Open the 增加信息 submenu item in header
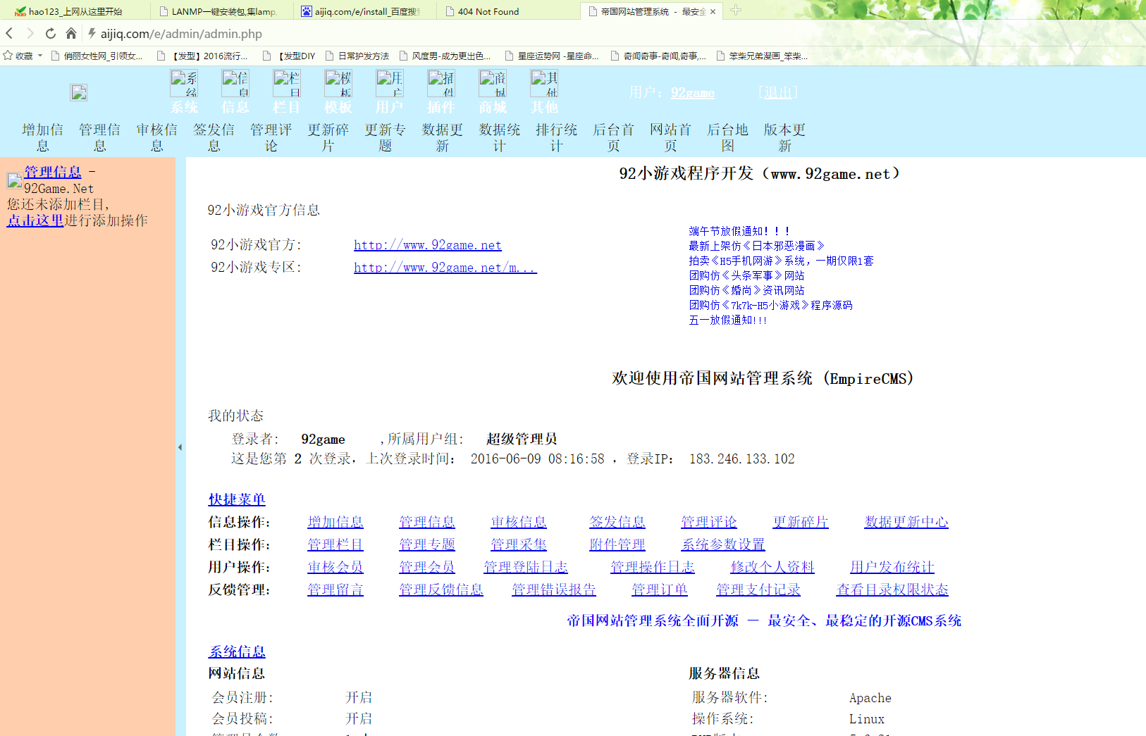 (x=42, y=137)
